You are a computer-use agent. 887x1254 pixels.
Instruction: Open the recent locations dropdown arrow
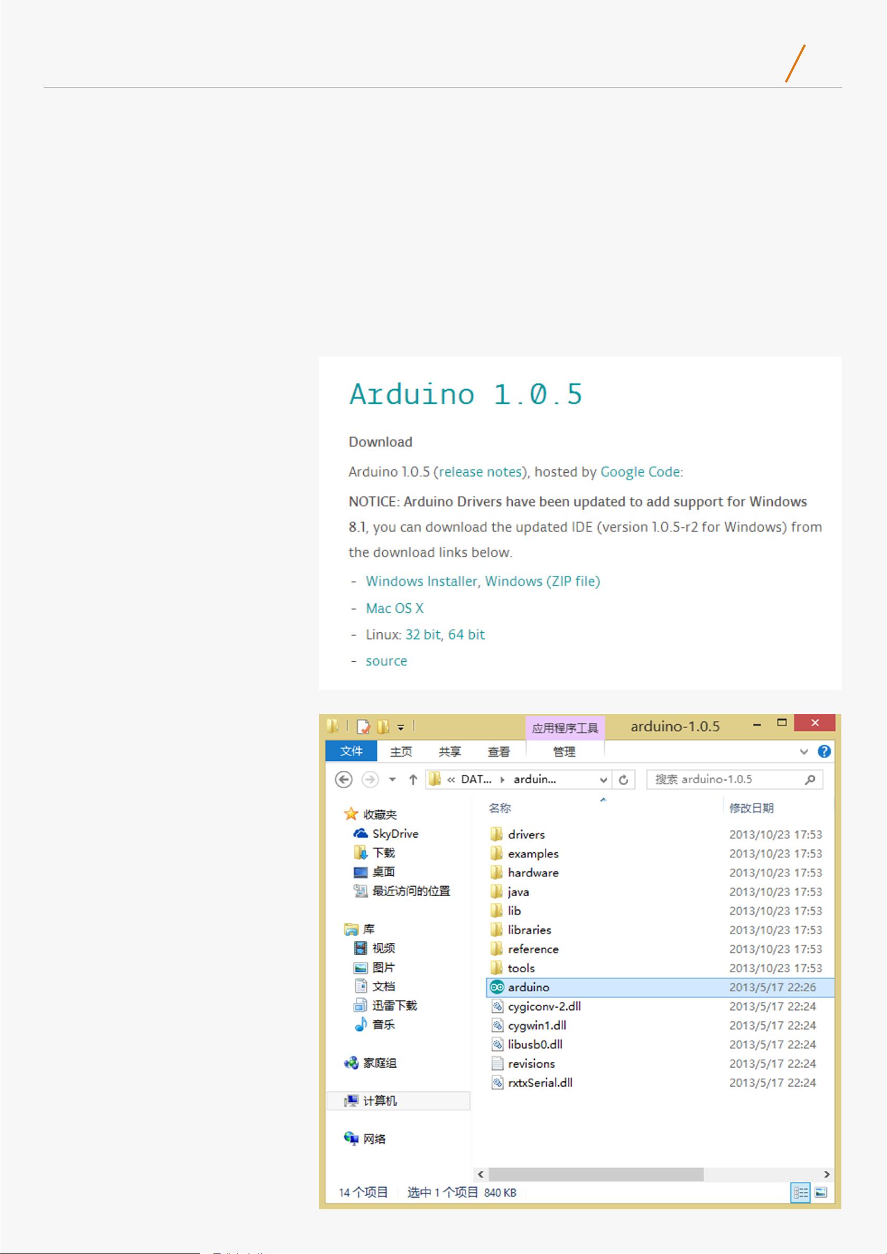pyautogui.click(x=392, y=779)
